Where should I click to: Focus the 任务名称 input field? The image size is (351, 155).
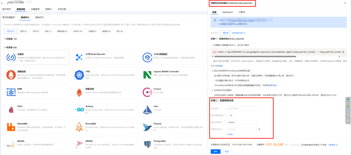click(x=241, y=108)
